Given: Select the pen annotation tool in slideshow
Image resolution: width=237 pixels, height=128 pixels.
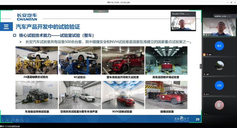Looking at the screenshot, I should click(12, 120).
